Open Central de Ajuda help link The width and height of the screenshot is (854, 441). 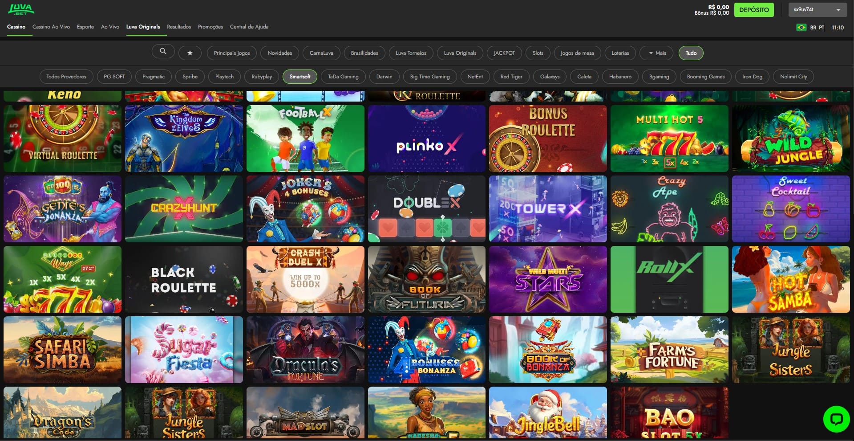(249, 27)
